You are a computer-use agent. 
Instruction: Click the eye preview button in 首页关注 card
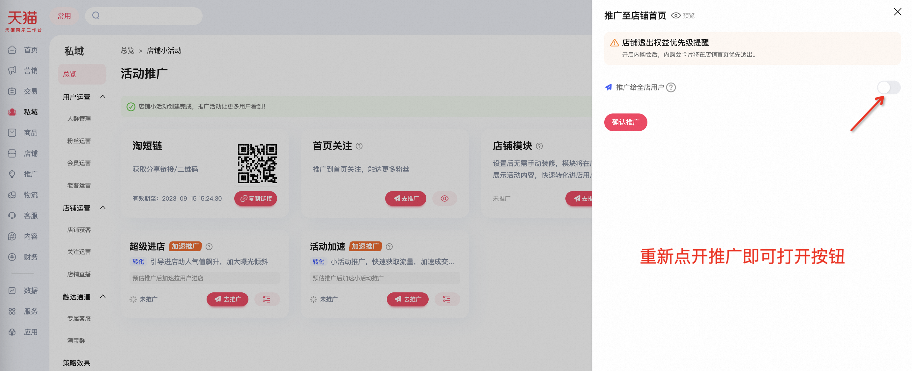point(444,199)
